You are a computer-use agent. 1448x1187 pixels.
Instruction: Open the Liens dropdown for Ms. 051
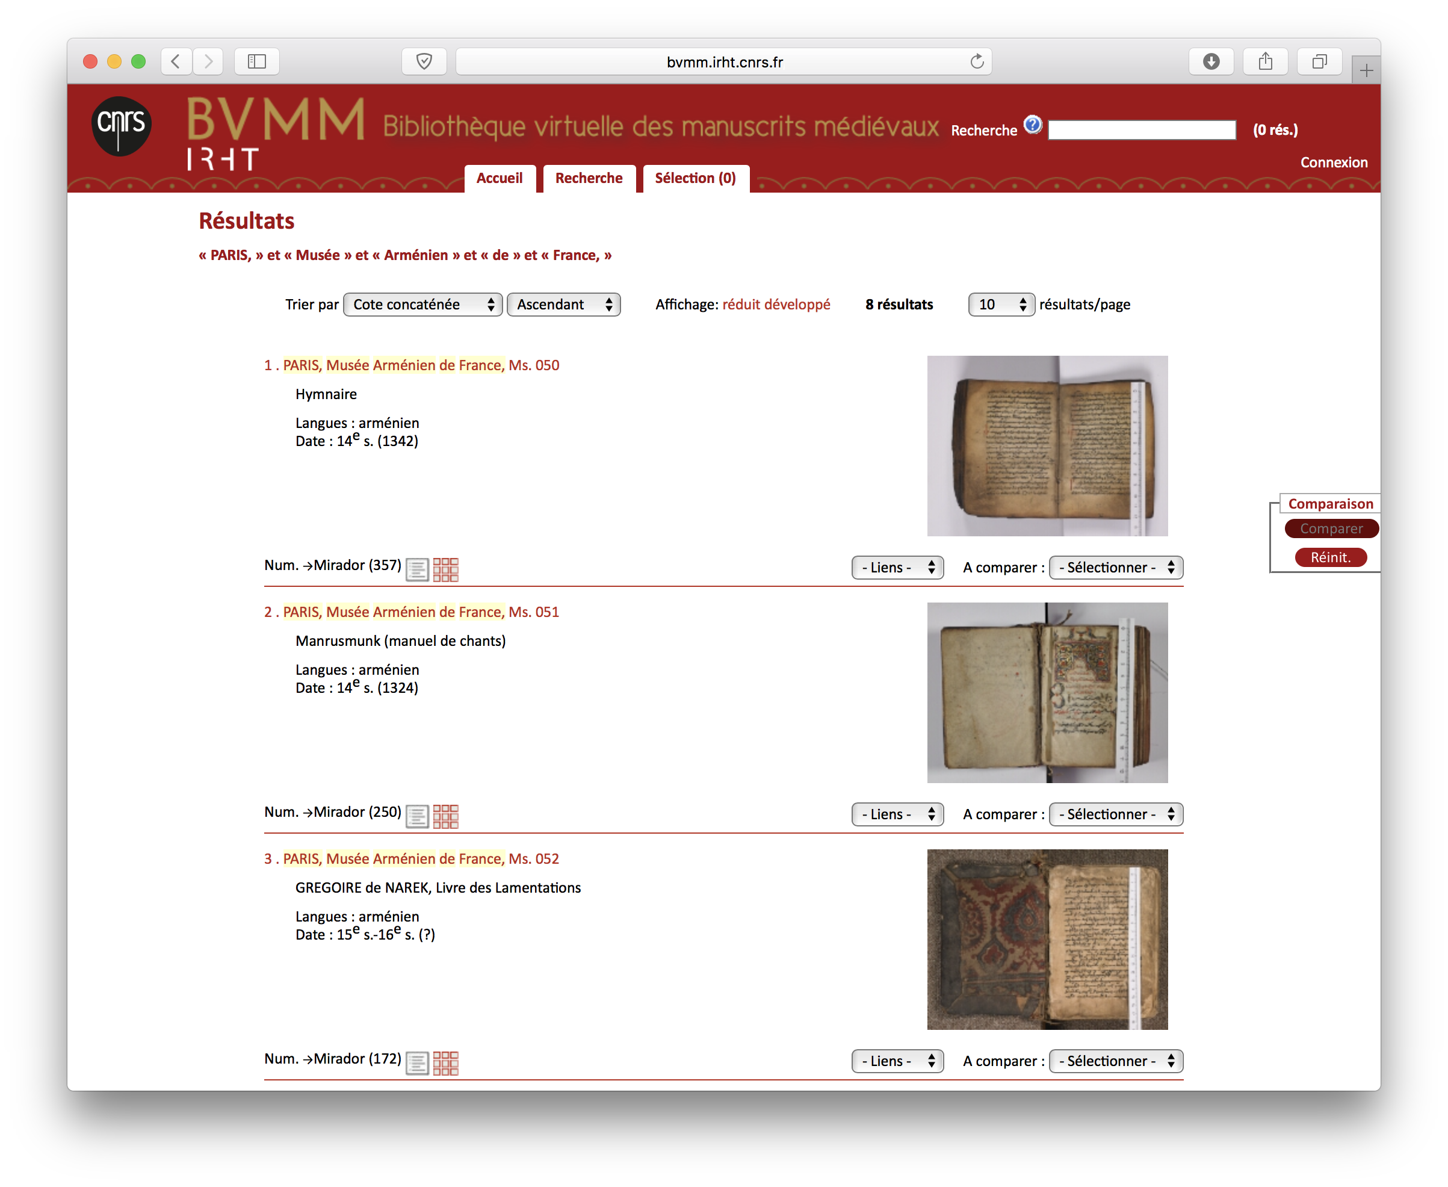point(898,814)
